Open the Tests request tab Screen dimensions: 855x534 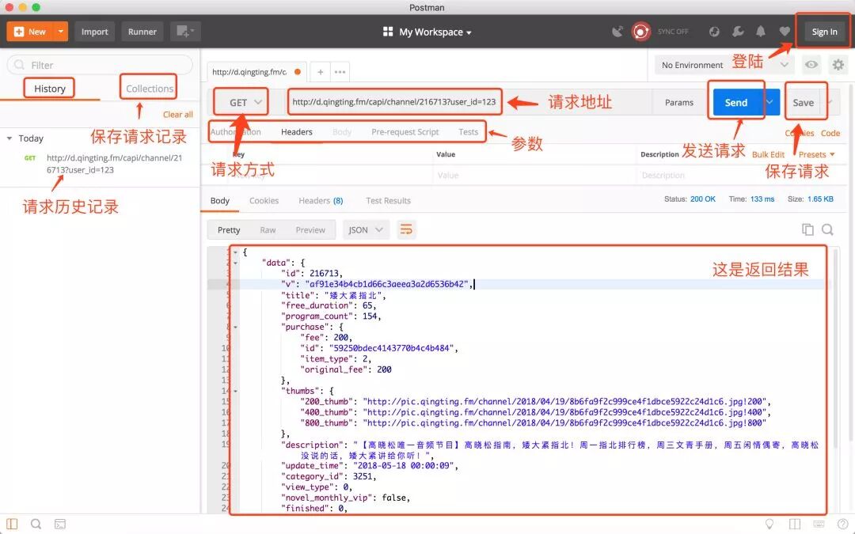[468, 132]
